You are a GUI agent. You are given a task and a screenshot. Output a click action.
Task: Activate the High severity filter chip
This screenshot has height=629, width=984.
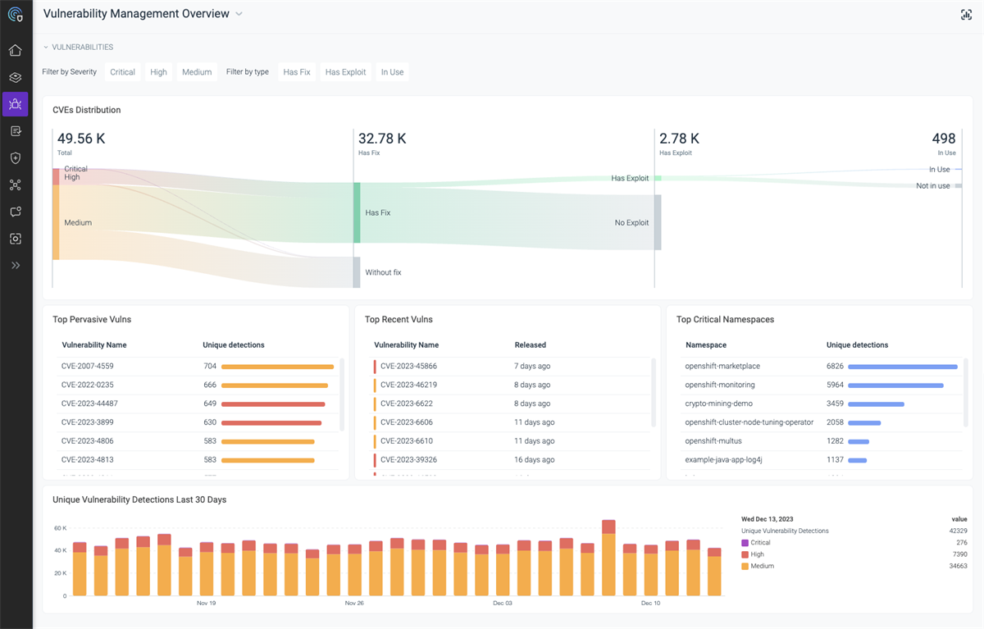click(158, 71)
